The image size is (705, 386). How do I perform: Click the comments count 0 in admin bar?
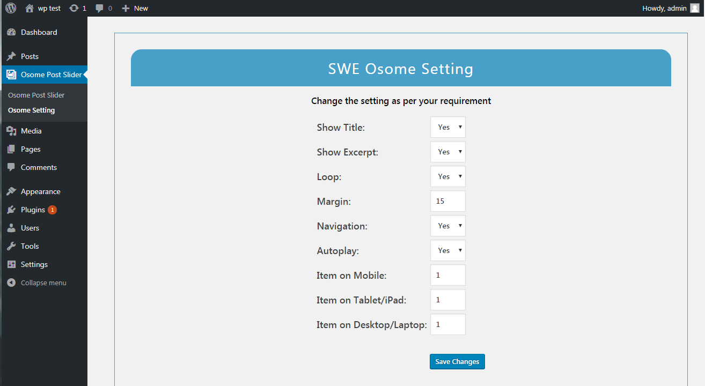pos(110,9)
